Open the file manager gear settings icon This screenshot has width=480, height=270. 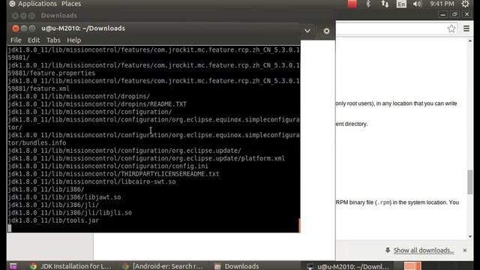click(327, 31)
